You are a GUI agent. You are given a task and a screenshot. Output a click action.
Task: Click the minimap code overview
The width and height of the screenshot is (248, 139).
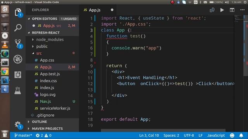pos(239,19)
